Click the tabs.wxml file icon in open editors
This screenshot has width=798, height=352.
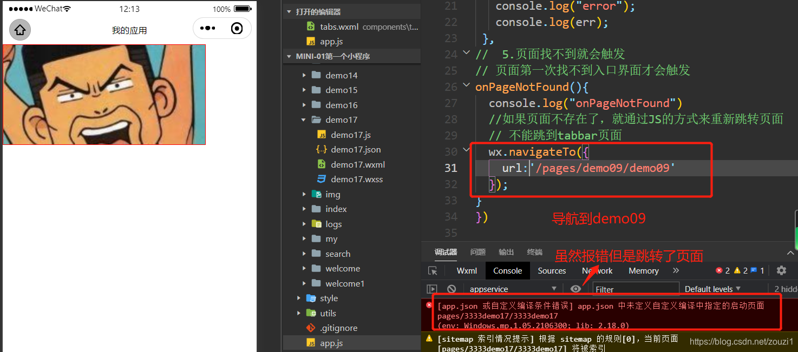click(x=311, y=26)
